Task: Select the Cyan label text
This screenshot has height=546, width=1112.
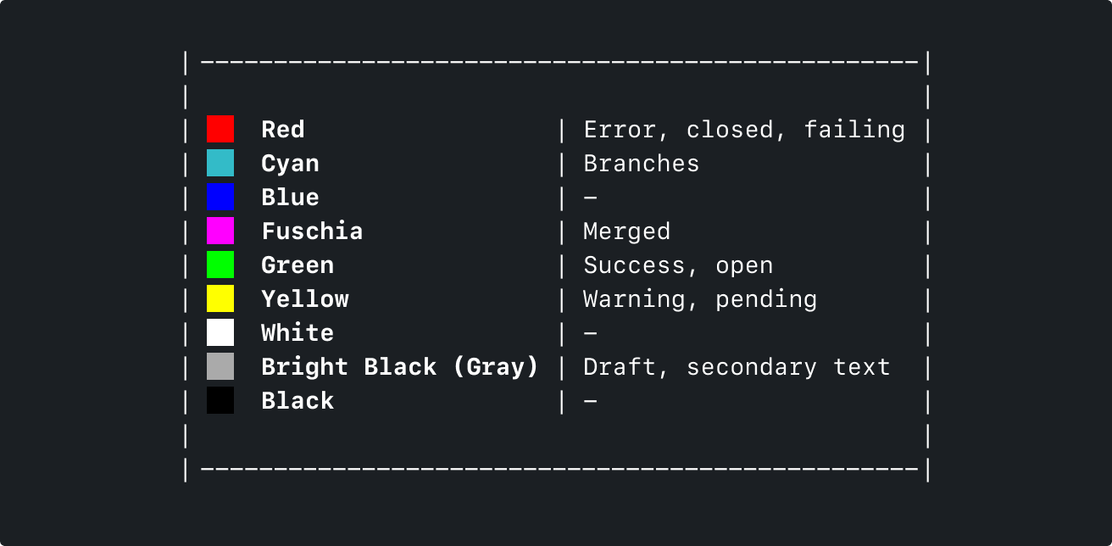Action: point(291,164)
